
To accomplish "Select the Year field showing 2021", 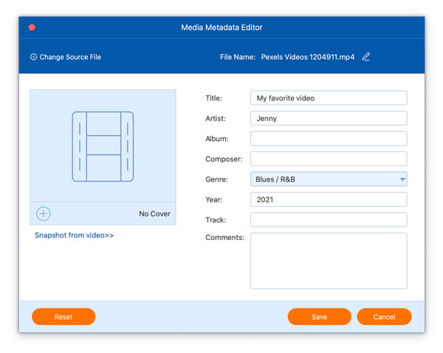I will pos(329,199).
